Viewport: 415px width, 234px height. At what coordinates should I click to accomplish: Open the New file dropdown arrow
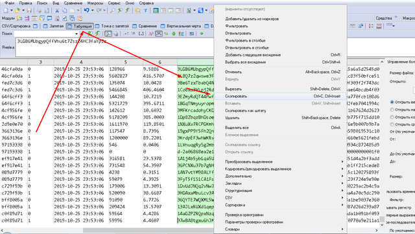12,10
